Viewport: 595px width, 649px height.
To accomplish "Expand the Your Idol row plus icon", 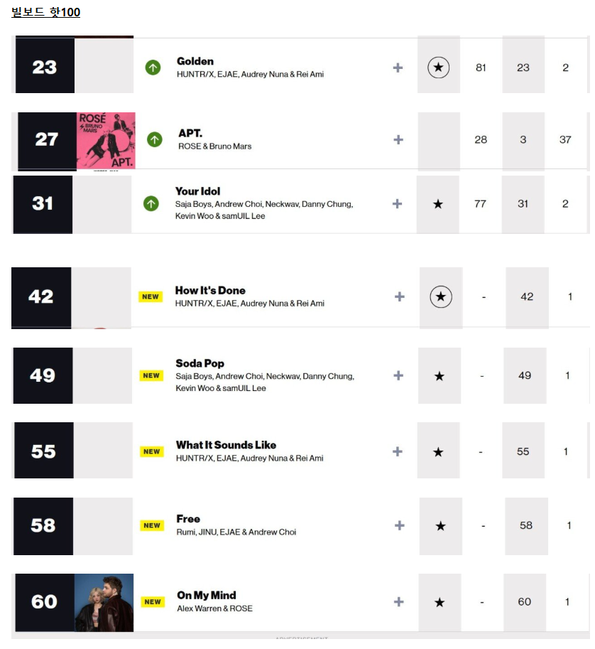I will pos(397,203).
